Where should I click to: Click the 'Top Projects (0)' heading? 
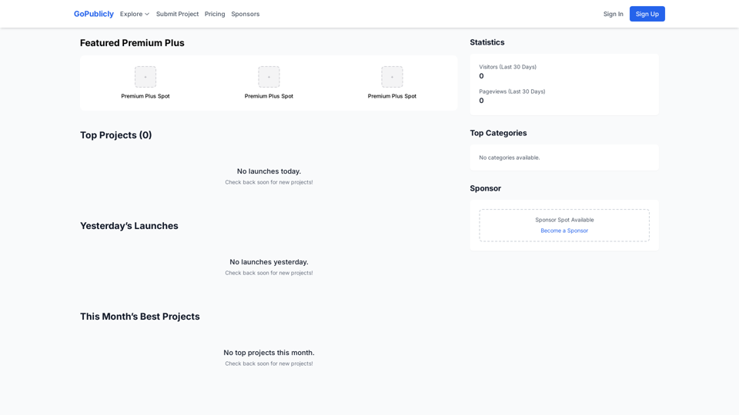[x=116, y=135]
